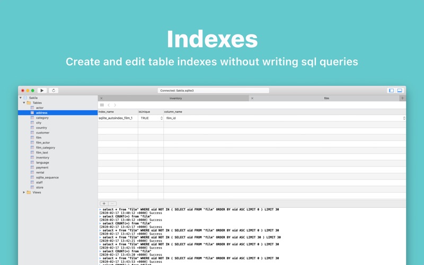This screenshot has height=265, width=424.
Task: Click the Views folder icon
Action: 29,192
